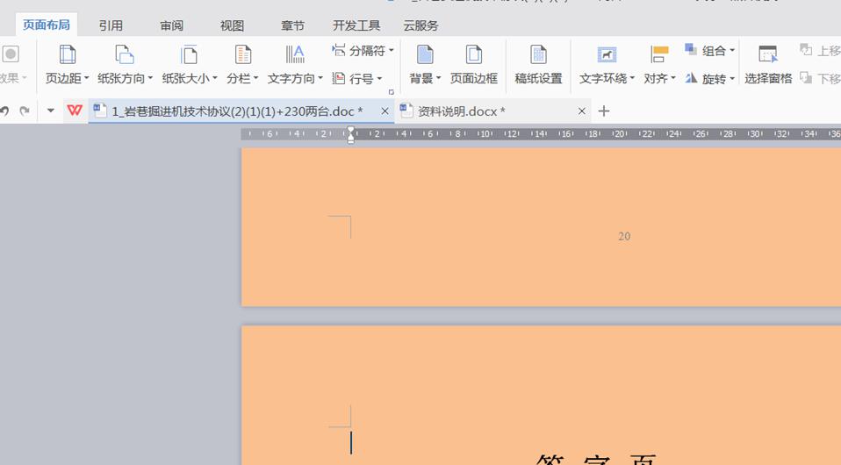
Task: Click the undo arrow icon
Action: click(4, 111)
